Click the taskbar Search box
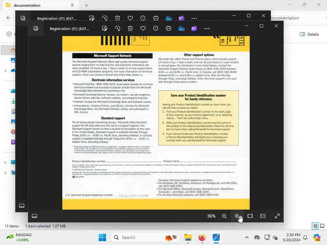Image resolution: width=327 pixels, height=245 pixels. coord(145,237)
